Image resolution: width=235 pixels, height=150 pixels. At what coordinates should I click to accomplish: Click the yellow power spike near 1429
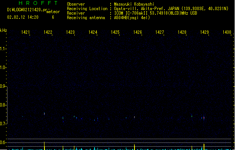point(204,147)
